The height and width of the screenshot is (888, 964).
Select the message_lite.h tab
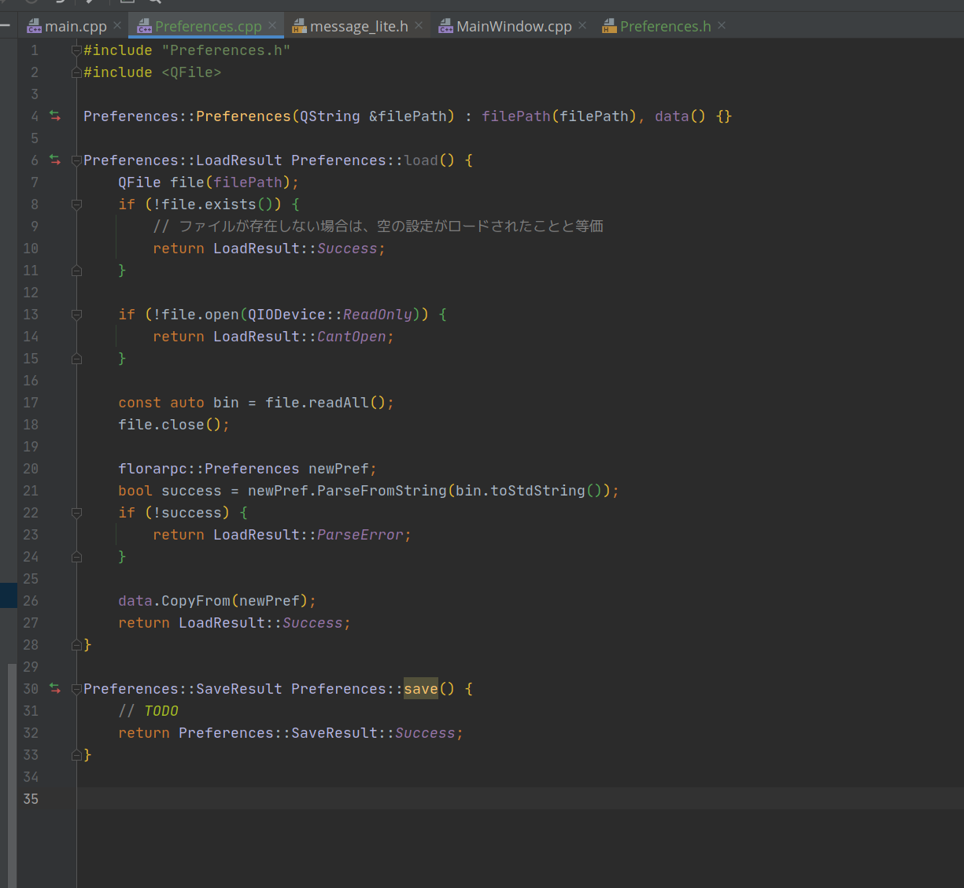coord(358,26)
